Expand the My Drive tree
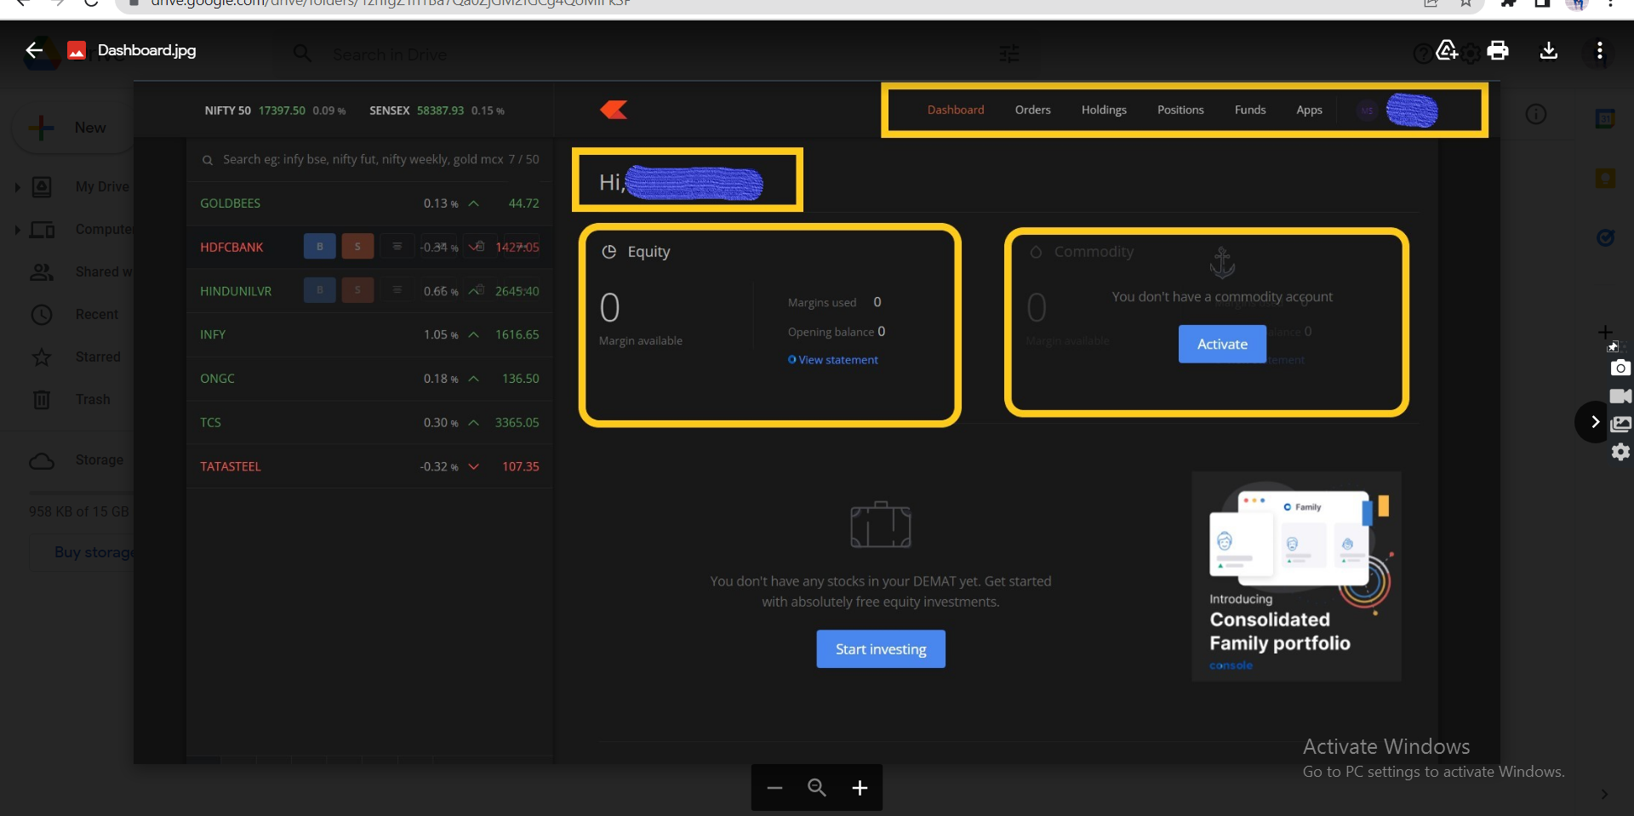Viewport: 1634px width, 816px height. pyautogui.click(x=17, y=187)
